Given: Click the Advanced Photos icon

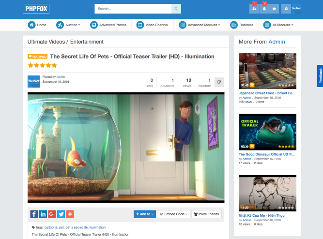Looking at the screenshot, I should coord(94,25).
